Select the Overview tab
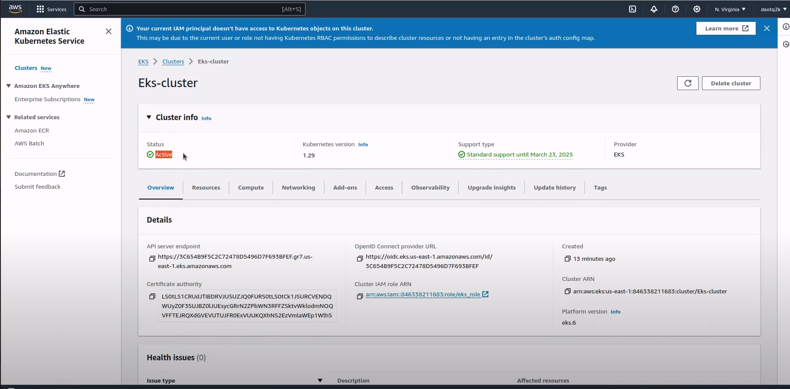 click(x=160, y=187)
